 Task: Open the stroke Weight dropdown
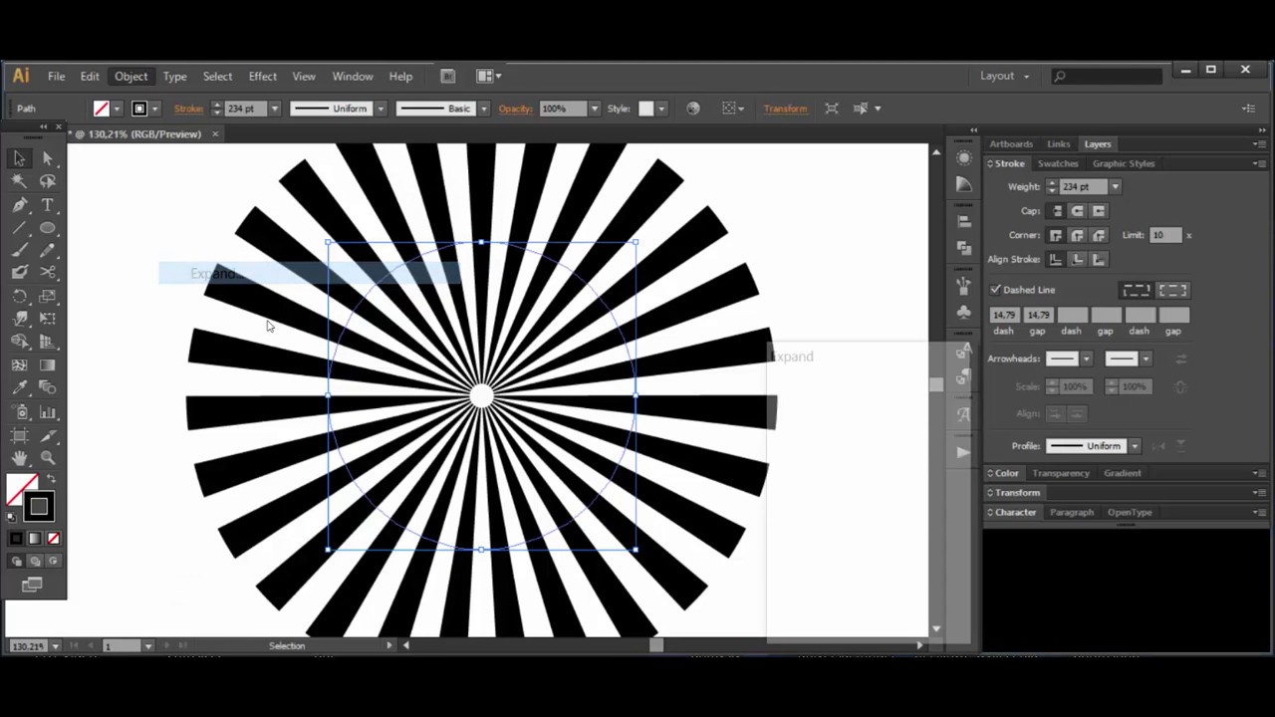(x=1115, y=186)
